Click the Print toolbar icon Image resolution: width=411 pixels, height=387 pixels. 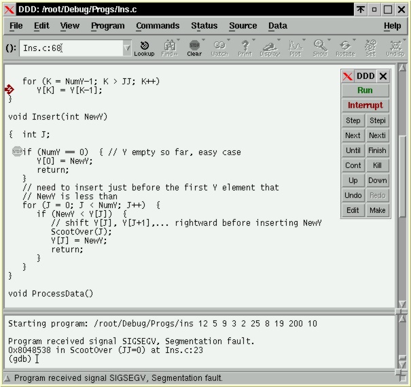[245, 48]
